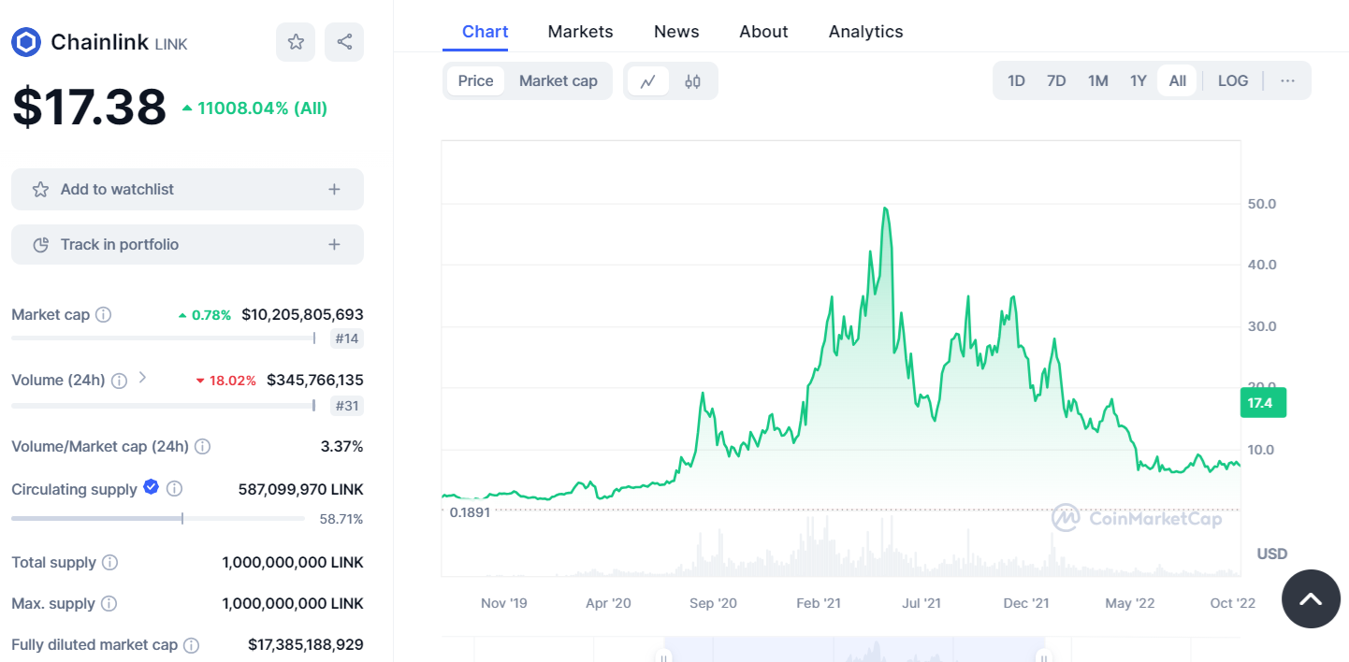Select the All time range

[1177, 80]
